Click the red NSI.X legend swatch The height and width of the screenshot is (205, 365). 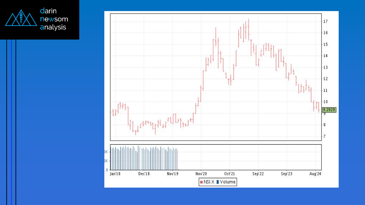tap(201, 182)
